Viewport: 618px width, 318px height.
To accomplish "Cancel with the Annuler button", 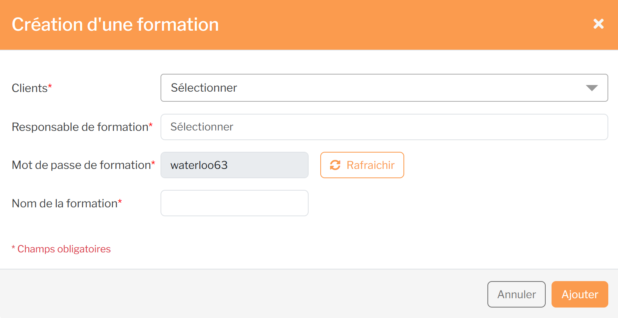I will (516, 294).
